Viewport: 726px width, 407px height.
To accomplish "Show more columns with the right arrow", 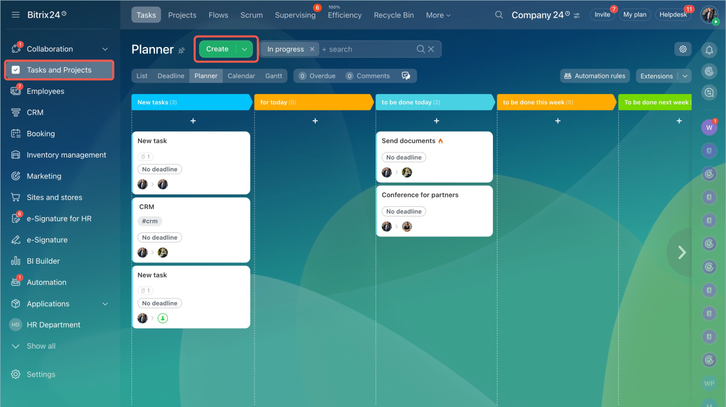I will [682, 253].
